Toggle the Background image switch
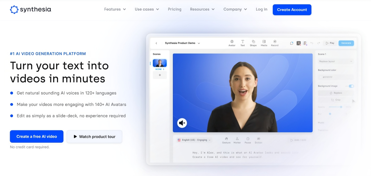Image resolution: width=371 pixels, height=176 pixels. pyautogui.click(x=351, y=86)
